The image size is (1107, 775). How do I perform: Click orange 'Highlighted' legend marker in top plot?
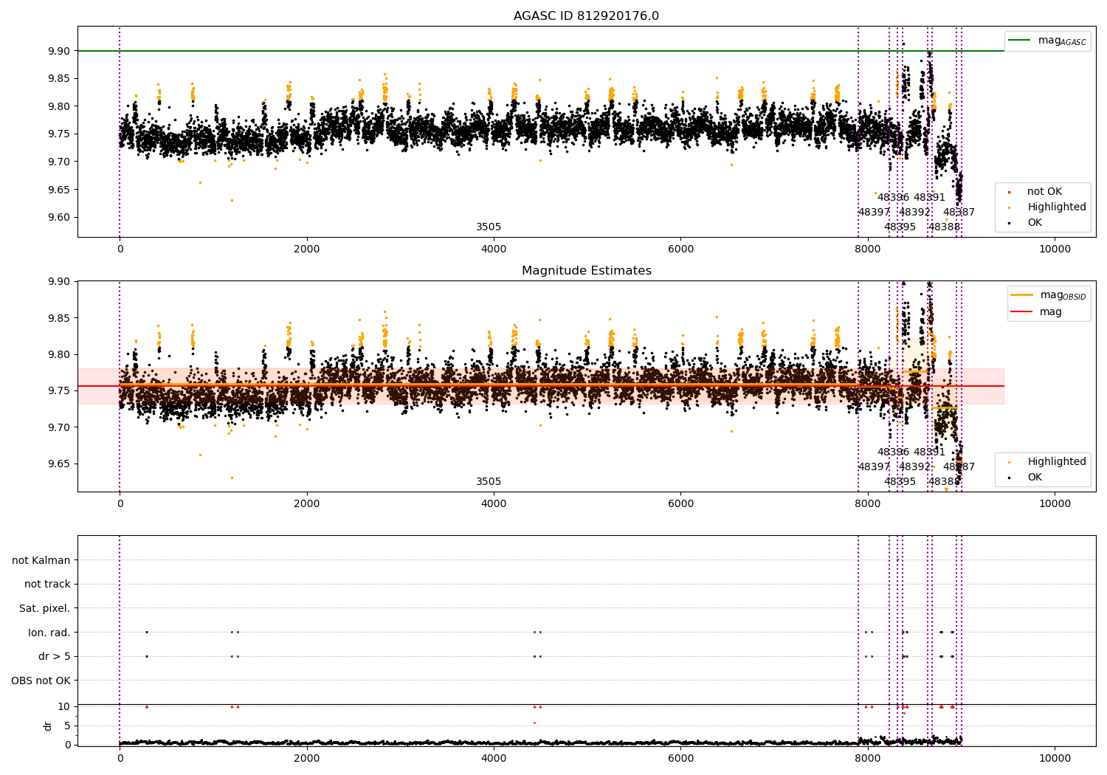[x=1010, y=207]
